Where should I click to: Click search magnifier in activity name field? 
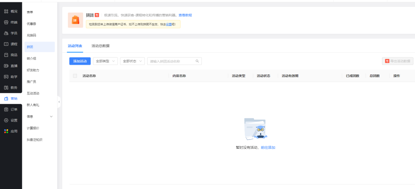click(x=197, y=61)
